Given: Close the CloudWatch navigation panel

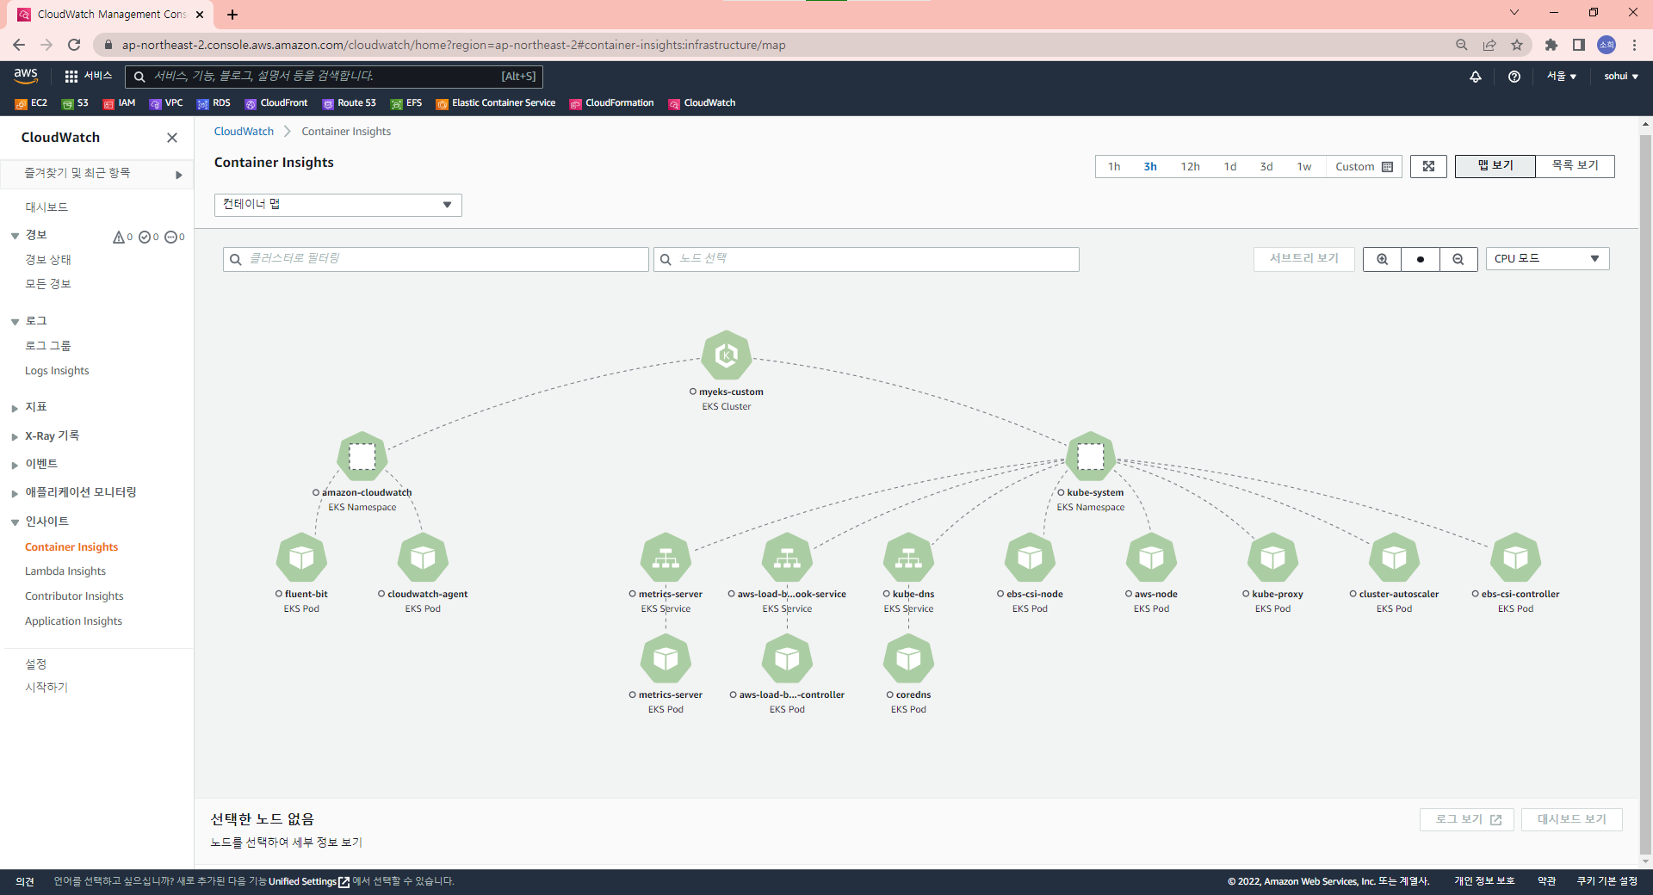Looking at the screenshot, I should point(172,138).
